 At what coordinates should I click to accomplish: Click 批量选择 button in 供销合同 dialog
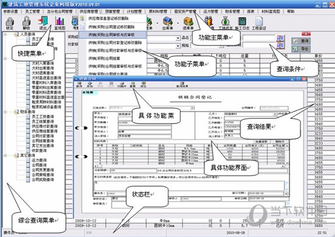point(261,141)
